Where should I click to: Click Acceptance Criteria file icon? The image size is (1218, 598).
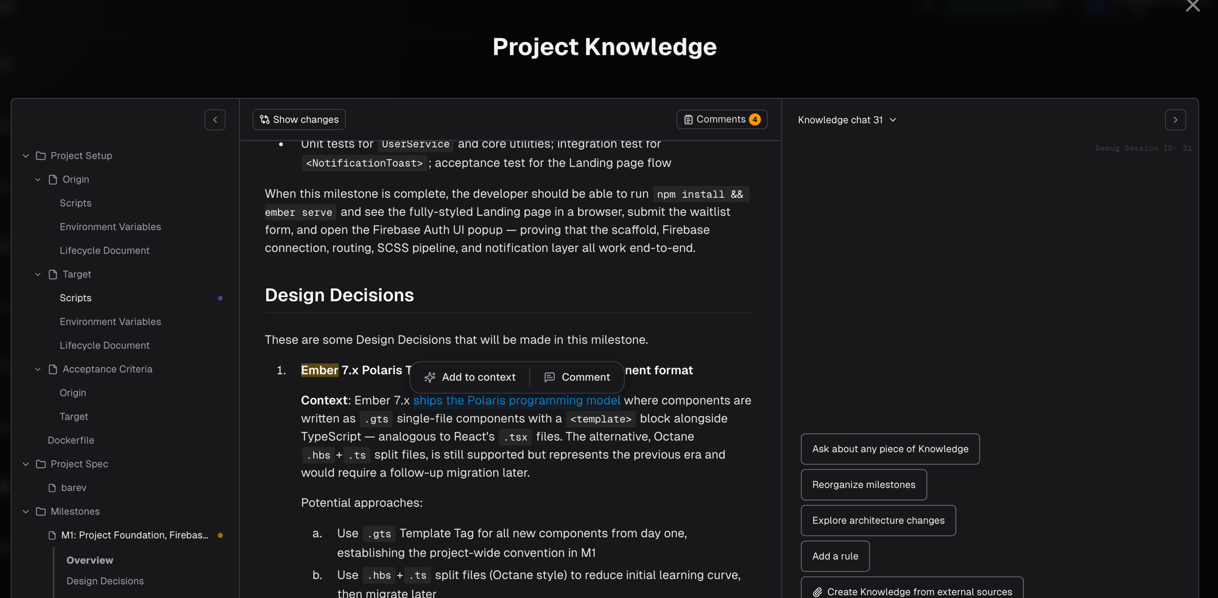coord(53,369)
